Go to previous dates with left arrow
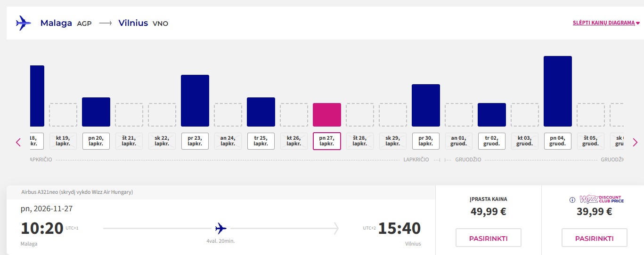 (18, 142)
